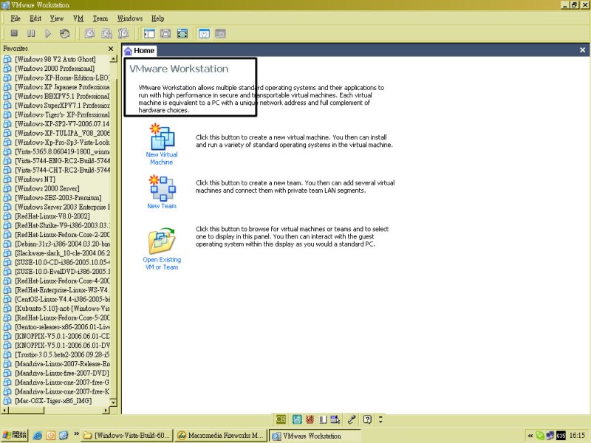Image resolution: width=591 pixels, height=443 pixels.
Task: Click the Power On (play) toolbar icon
Action: click(x=48, y=33)
